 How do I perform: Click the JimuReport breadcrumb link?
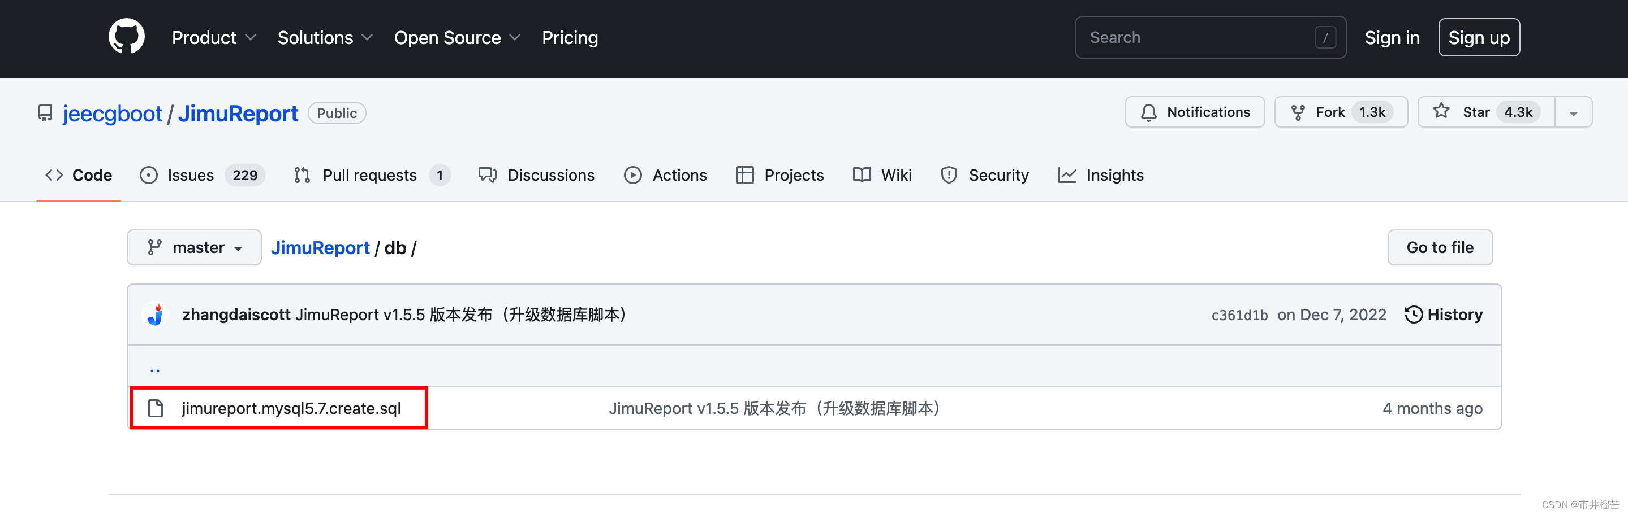point(320,248)
